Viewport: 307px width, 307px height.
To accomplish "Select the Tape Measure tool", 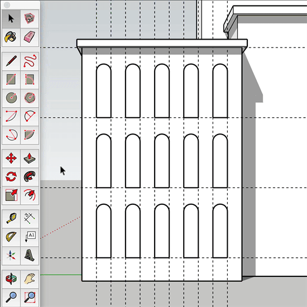I will pyautogui.click(x=11, y=218).
